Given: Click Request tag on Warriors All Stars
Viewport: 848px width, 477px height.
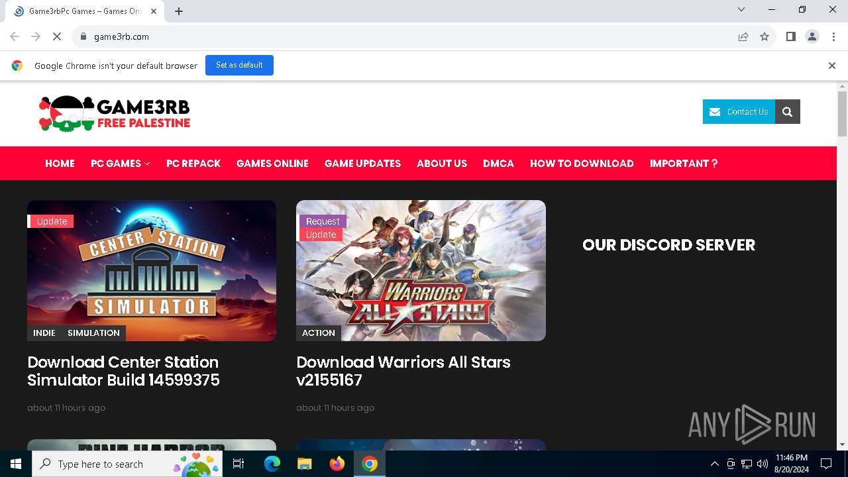Looking at the screenshot, I should click(x=322, y=221).
